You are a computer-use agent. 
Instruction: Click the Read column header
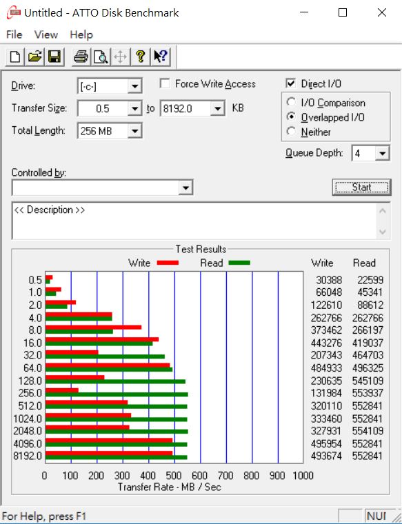364,263
